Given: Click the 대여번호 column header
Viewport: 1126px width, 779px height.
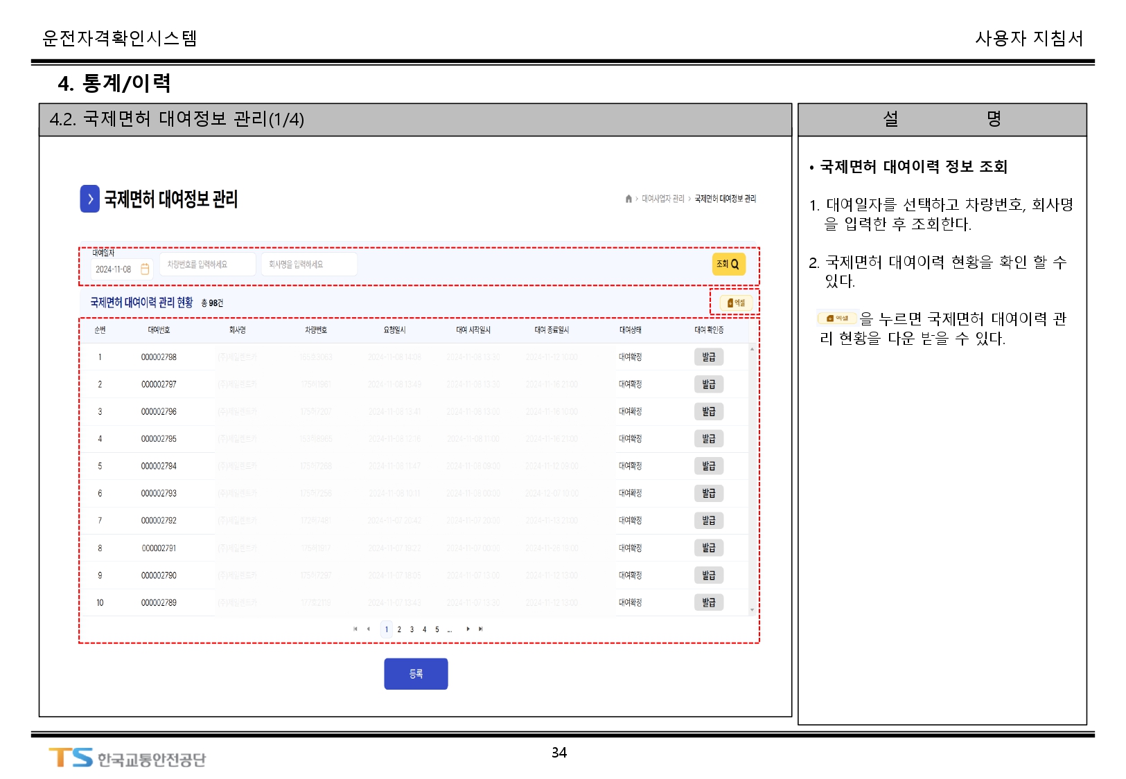Looking at the screenshot, I should 159,330.
